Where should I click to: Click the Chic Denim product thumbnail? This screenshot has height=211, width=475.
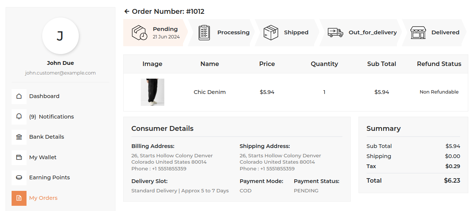pos(152,92)
